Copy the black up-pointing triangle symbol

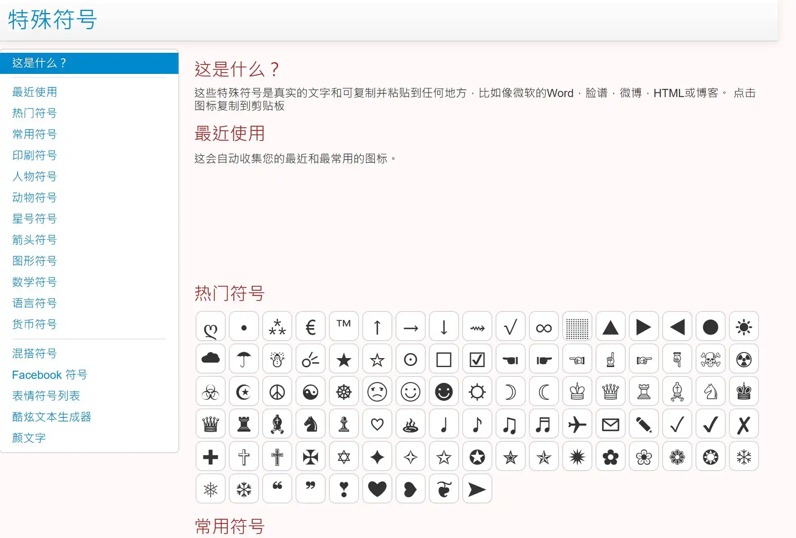(x=611, y=326)
